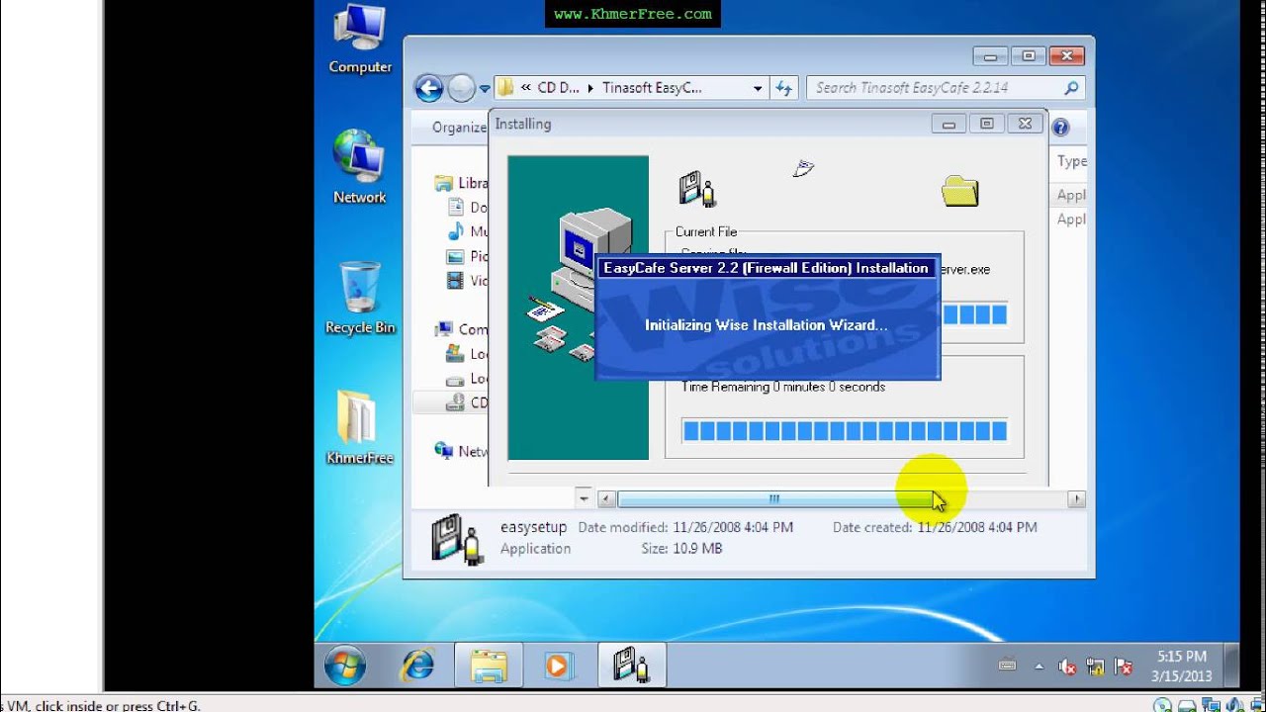Image resolution: width=1266 pixels, height=712 pixels.
Task: Click the easysetup icon in details pane
Action: pyautogui.click(x=459, y=539)
